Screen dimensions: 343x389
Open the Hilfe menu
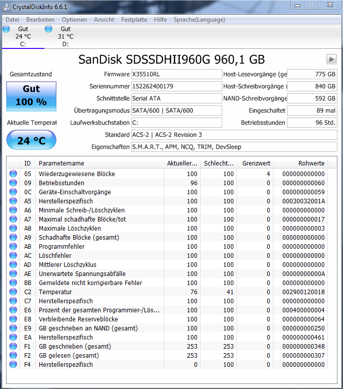point(161,20)
